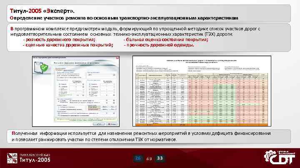Select the embedded dialog window screenshot
The width and height of the screenshot is (300, 168).
coord(76,91)
